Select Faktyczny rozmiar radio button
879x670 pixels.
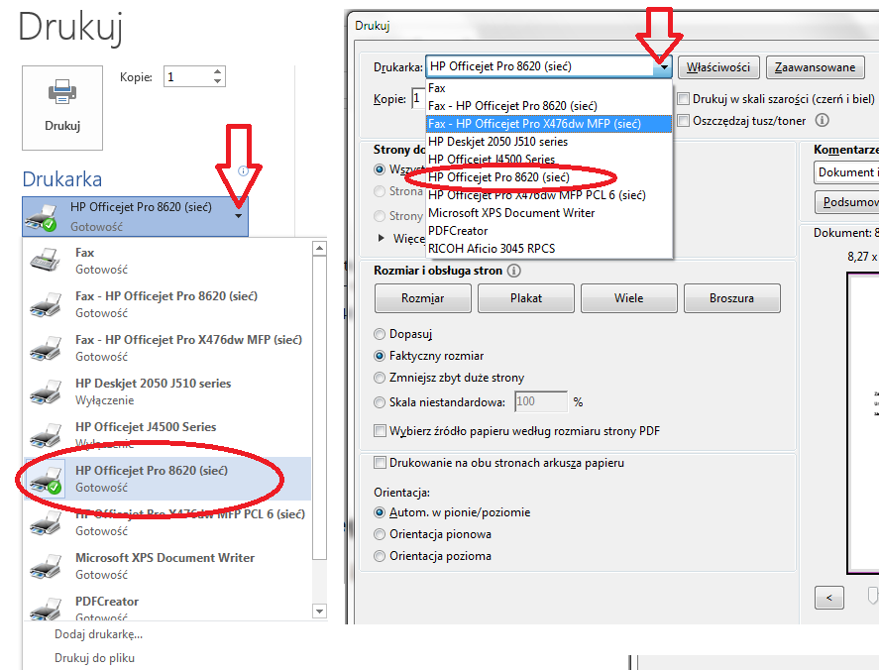pyautogui.click(x=380, y=356)
